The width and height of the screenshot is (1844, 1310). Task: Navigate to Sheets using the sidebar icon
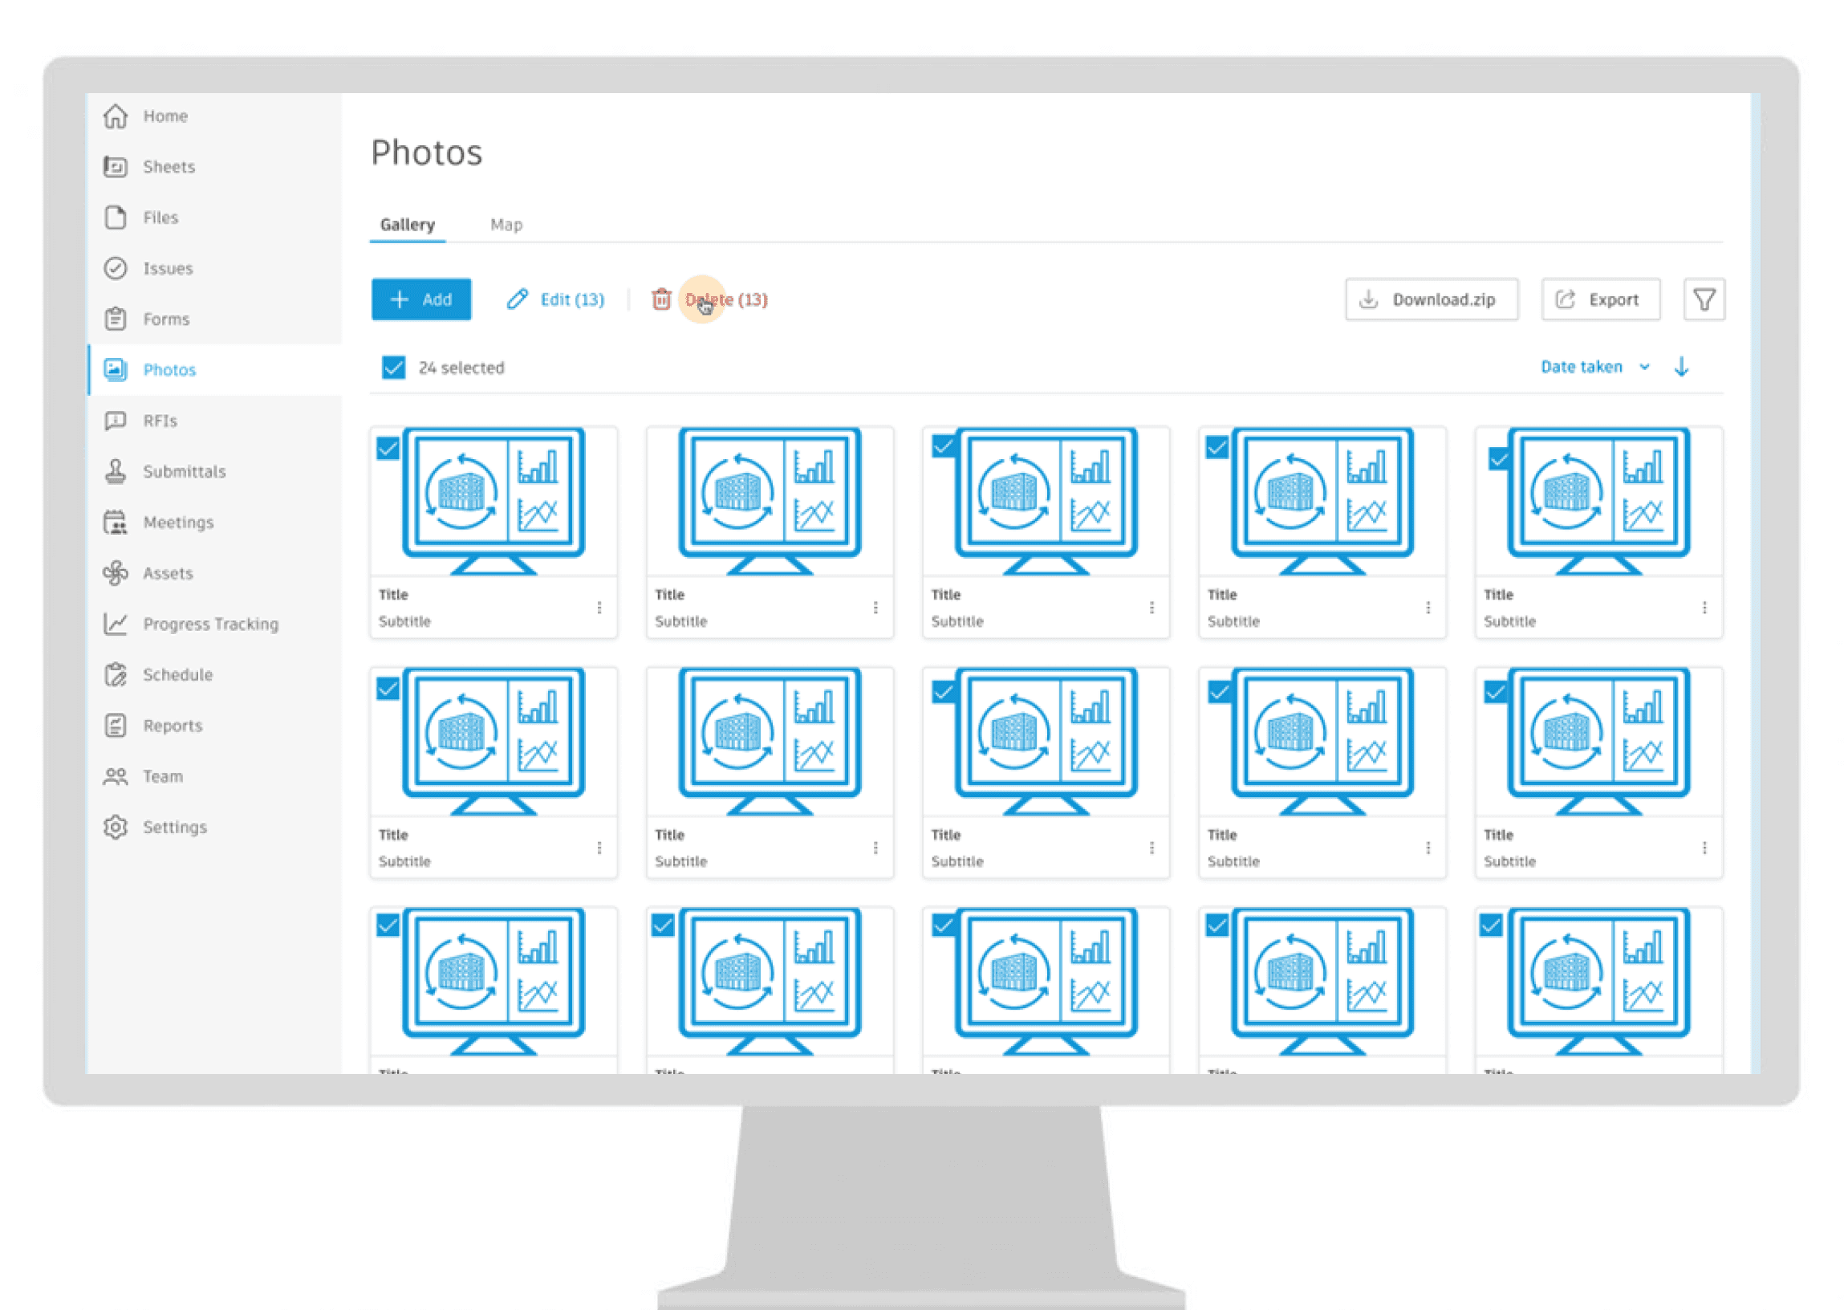[x=116, y=166]
